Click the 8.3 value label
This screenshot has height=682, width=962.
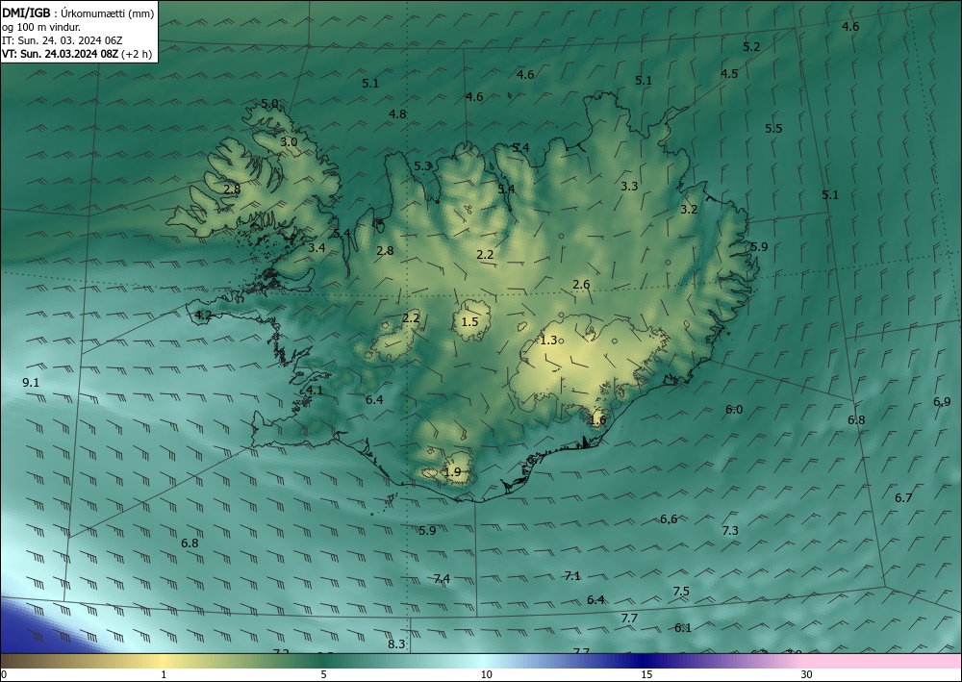(396, 644)
